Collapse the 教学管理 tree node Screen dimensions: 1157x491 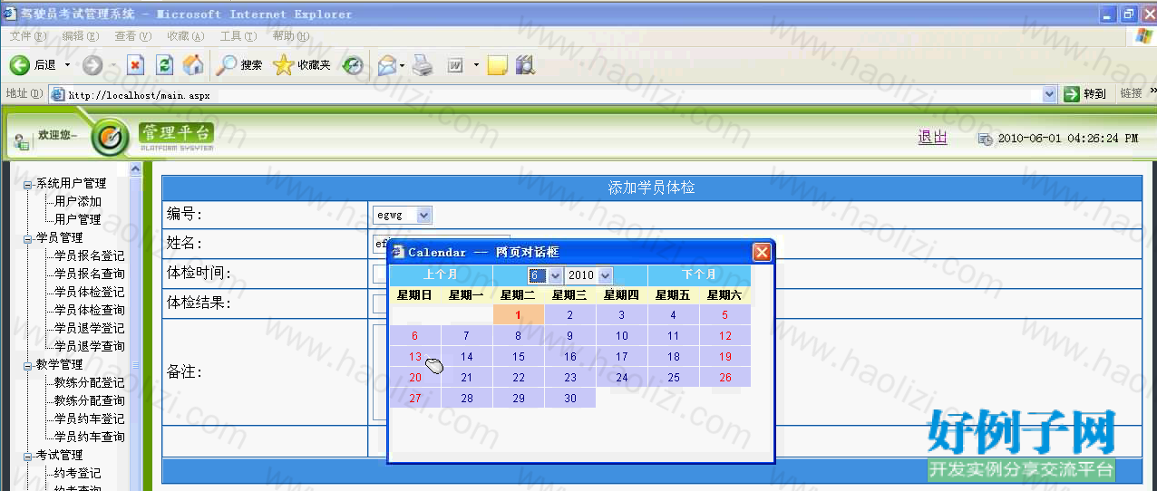pyautogui.click(x=27, y=365)
